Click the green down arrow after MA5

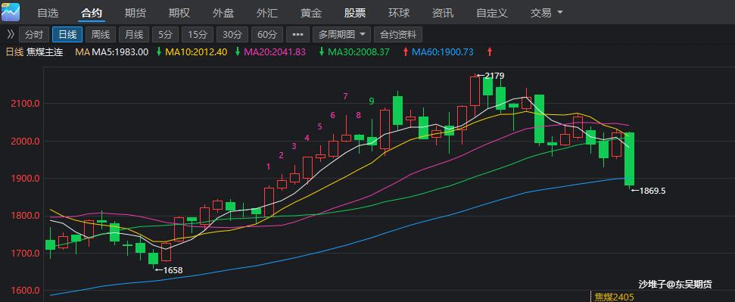[x=159, y=52]
